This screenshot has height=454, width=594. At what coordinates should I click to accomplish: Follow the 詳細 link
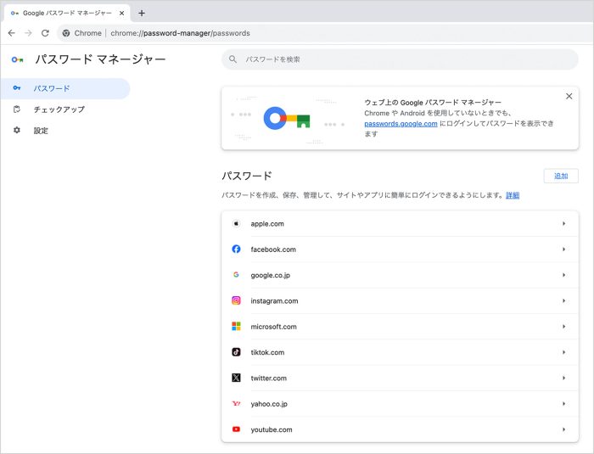(513, 195)
